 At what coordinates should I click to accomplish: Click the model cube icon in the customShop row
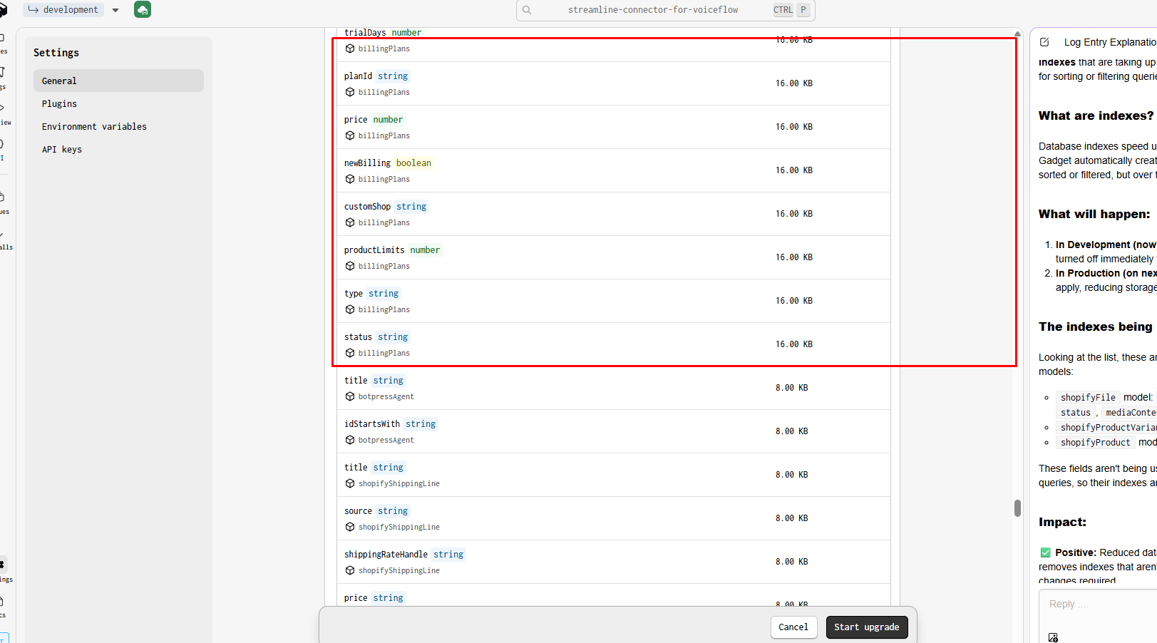click(350, 222)
